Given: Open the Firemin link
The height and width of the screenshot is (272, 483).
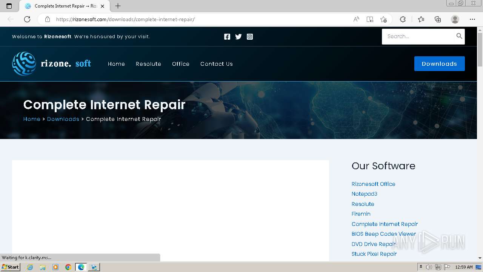Looking at the screenshot, I should pos(361,214).
